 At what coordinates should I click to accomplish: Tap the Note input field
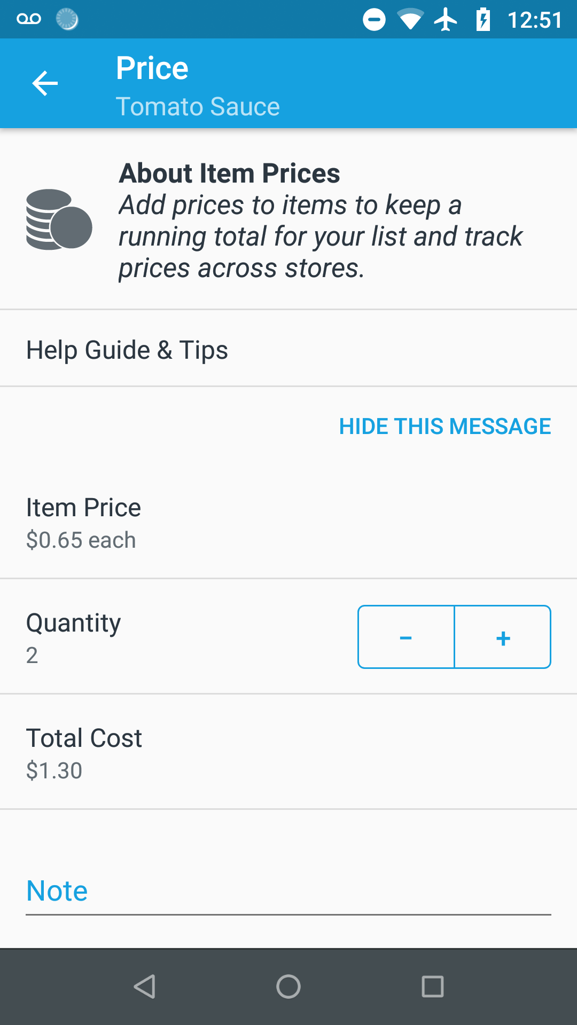[288, 892]
